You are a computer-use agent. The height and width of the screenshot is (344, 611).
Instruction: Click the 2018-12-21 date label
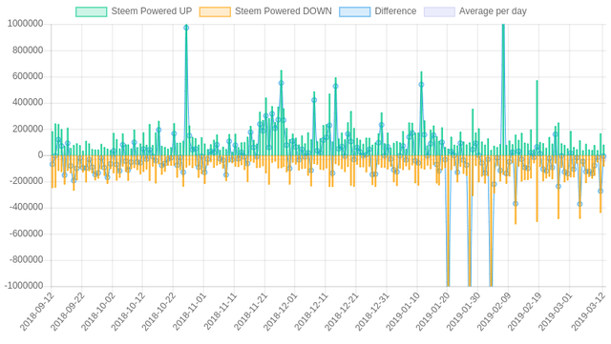(342, 312)
